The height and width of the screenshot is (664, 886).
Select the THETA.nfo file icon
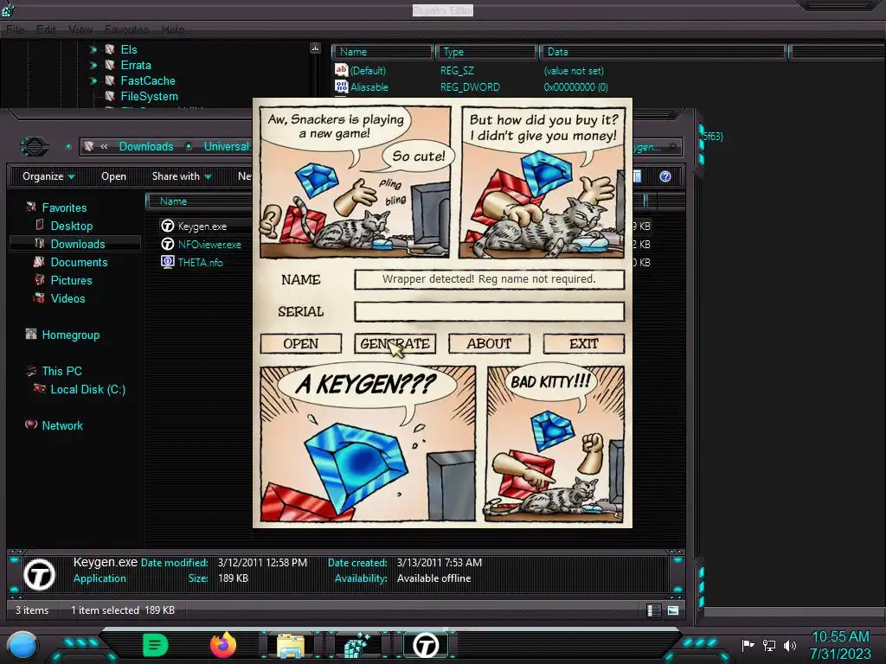coord(167,262)
